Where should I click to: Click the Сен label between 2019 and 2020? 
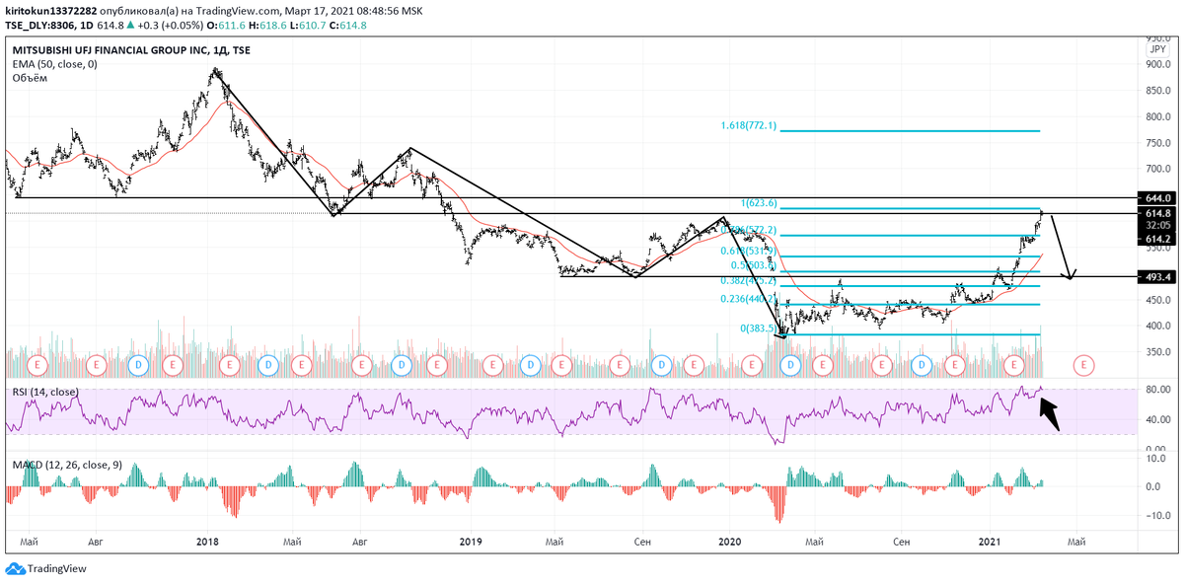642,542
